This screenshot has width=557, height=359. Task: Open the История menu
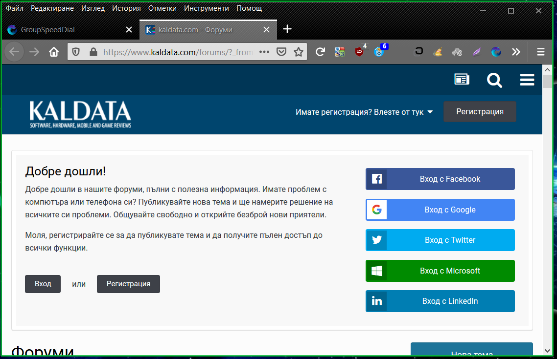coord(126,8)
